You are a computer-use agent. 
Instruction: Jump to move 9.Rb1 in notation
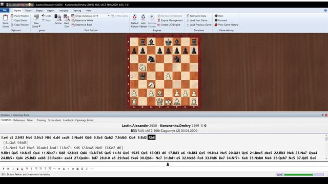click(6, 153)
